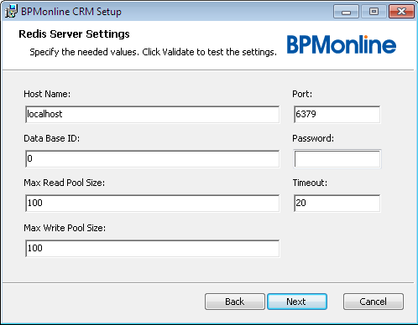418x325 pixels.
Task: Click the 'BPMonline CRM Setup' window title
Action: [71, 12]
